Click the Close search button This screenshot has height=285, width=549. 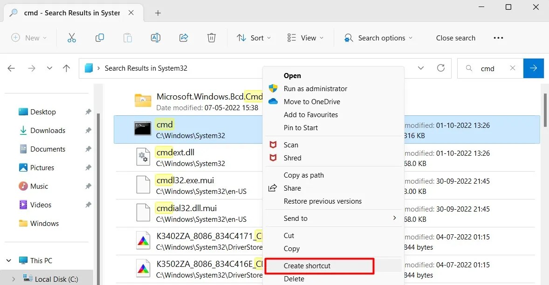click(x=455, y=38)
